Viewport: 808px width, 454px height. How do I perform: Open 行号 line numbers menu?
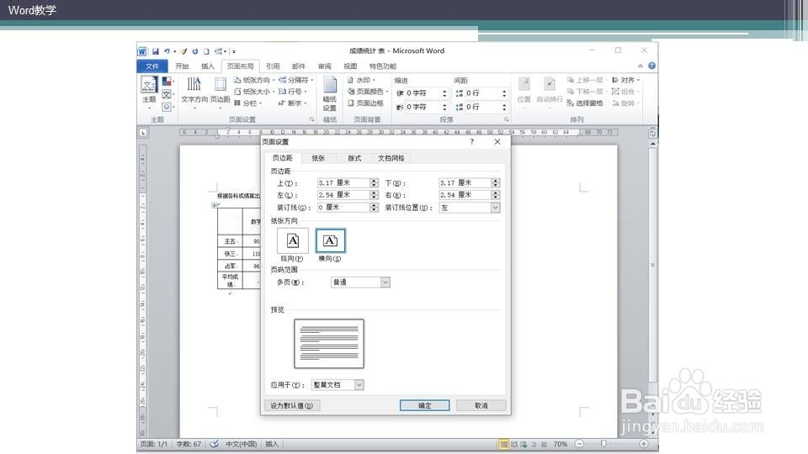[x=293, y=92]
